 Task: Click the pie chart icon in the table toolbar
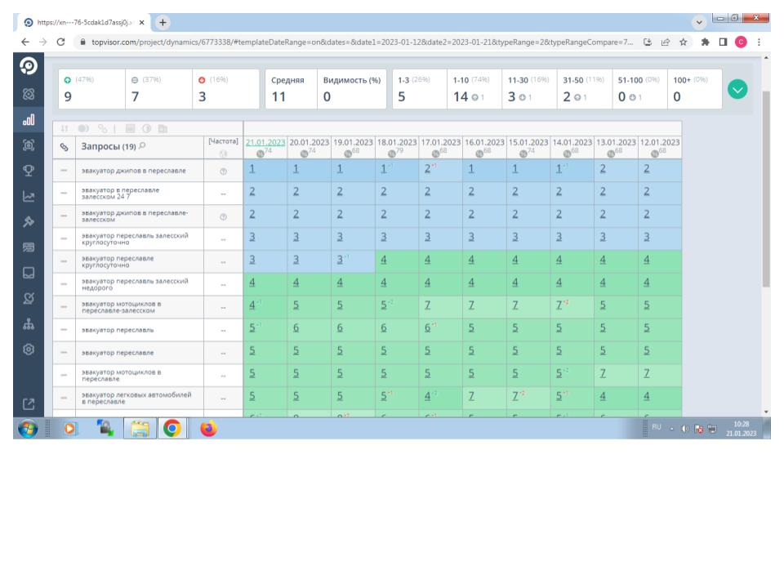coord(146,128)
